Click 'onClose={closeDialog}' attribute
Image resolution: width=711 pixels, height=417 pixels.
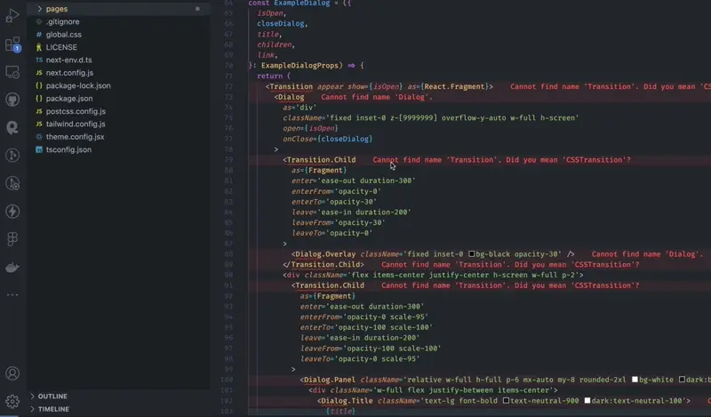point(327,139)
